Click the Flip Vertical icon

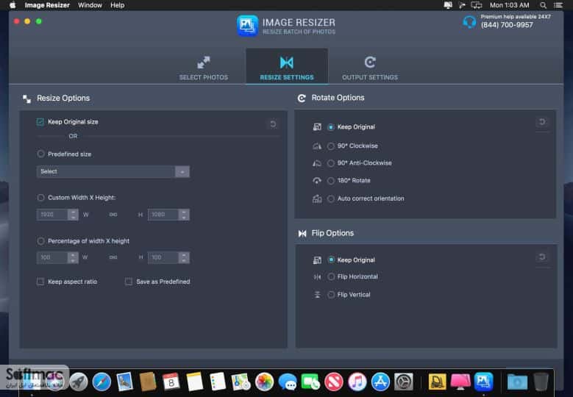(317, 295)
